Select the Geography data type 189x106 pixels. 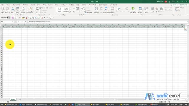[x=66, y=10]
